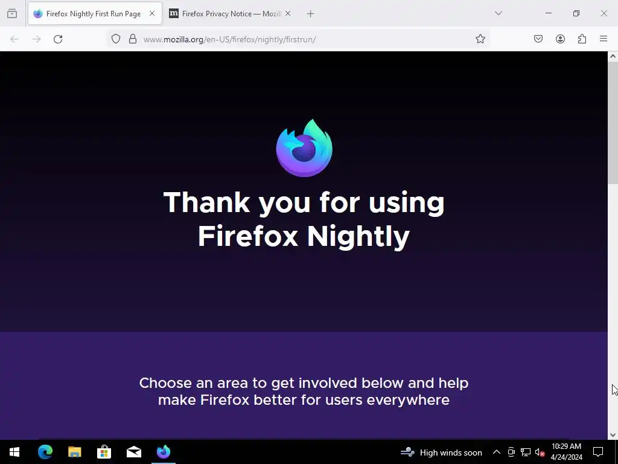Image resolution: width=618 pixels, height=464 pixels.
Task: Click the scrollbar down arrow
Action: pos(613,435)
